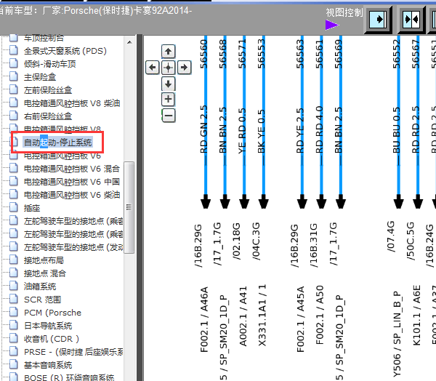The image size is (436, 381).
Task: Click the document icon beside 接地点布局
Action: [x=13, y=260]
